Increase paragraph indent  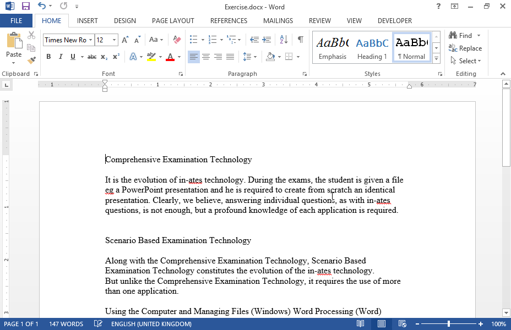(267, 40)
